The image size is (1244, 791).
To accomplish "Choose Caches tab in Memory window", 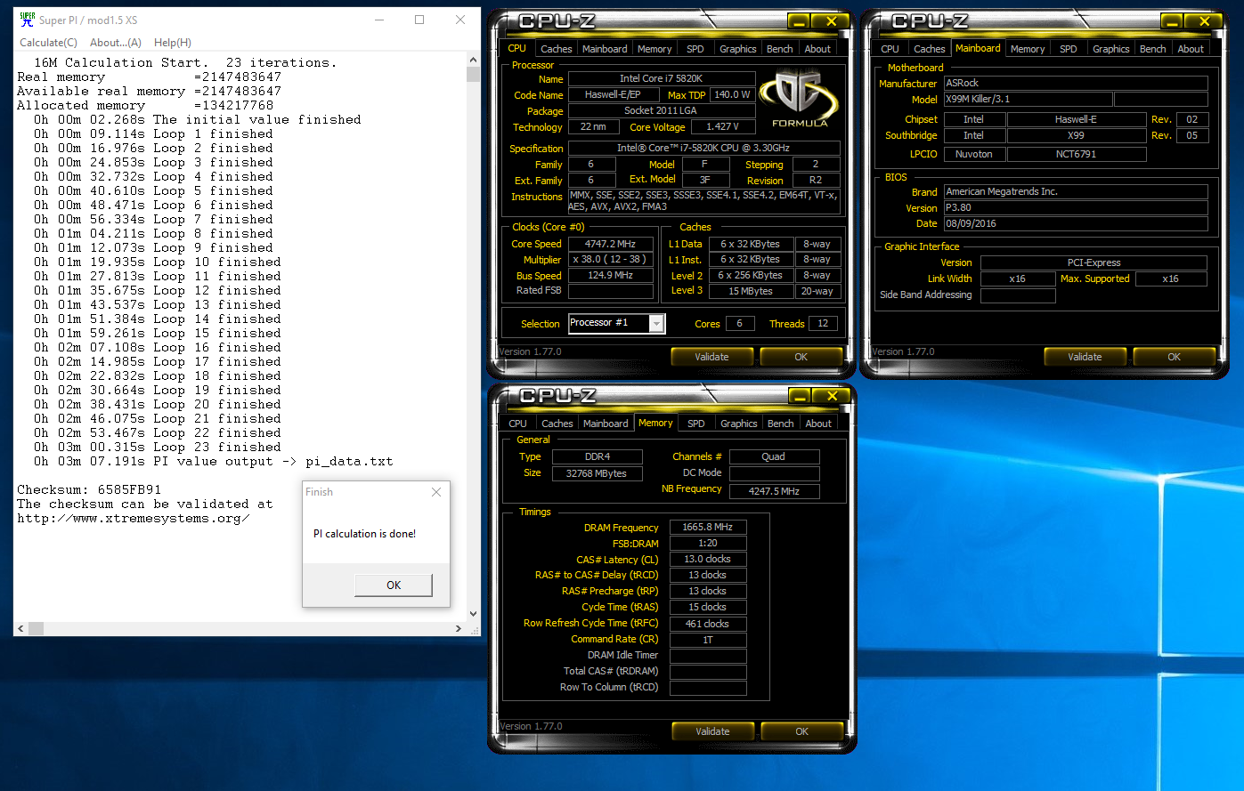I will pyautogui.click(x=557, y=424).
